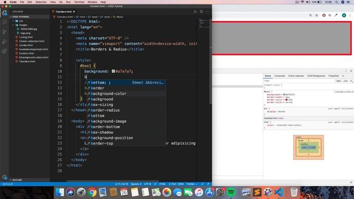
Task: Click Ln 11, Col cursor position in status bar
Action: click(121, 184)
